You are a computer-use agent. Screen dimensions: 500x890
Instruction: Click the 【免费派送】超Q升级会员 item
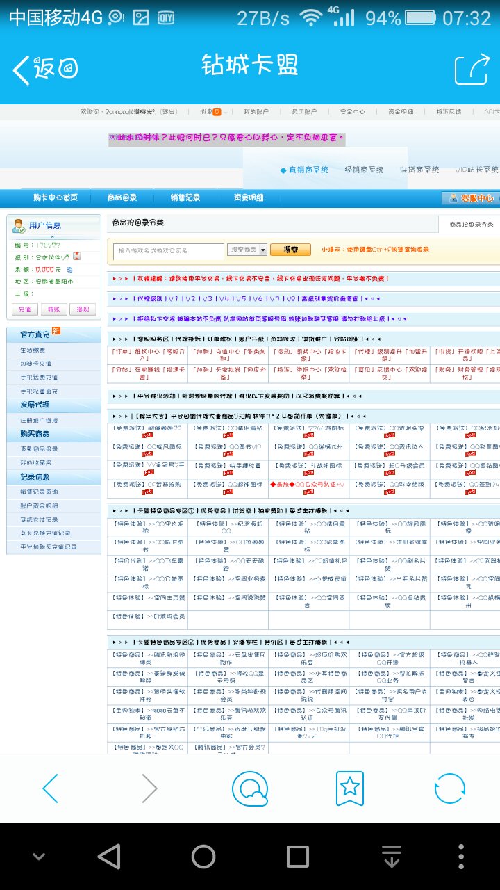390,466
